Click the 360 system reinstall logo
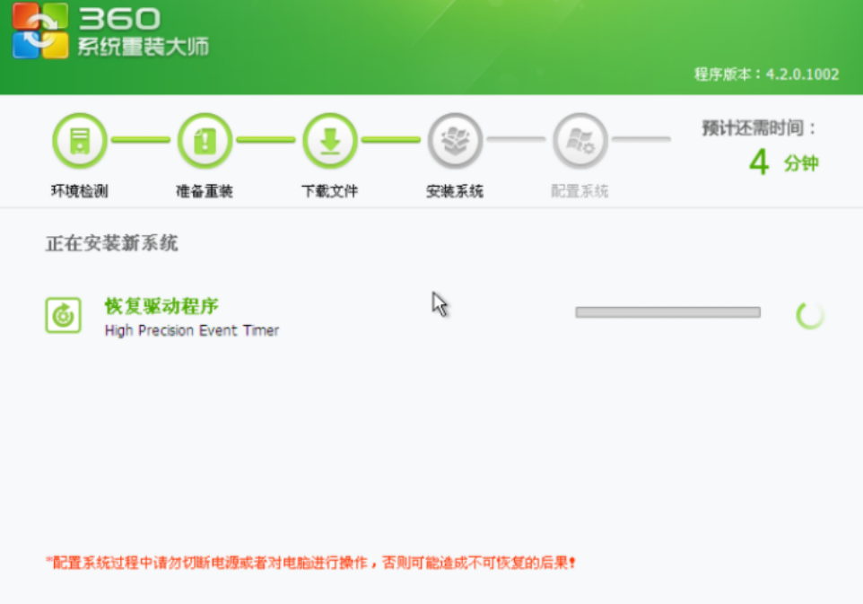 point(40,31)
